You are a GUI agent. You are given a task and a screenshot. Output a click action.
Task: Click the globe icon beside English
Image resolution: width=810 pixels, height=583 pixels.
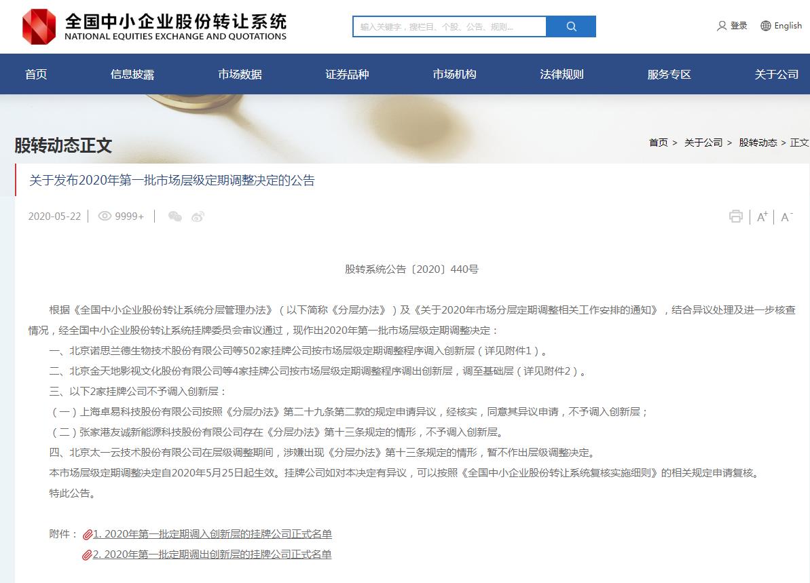click(766, 26)
